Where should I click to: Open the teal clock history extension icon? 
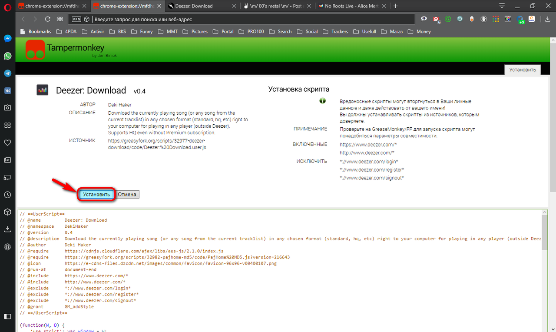pyautogui.click(x=460, y=19)
